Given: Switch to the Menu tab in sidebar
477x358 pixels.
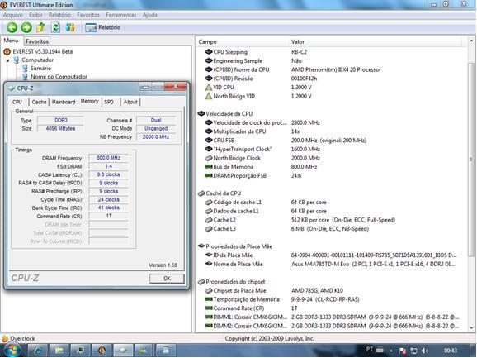Looking at the screenshot, I should pos(11,41).
